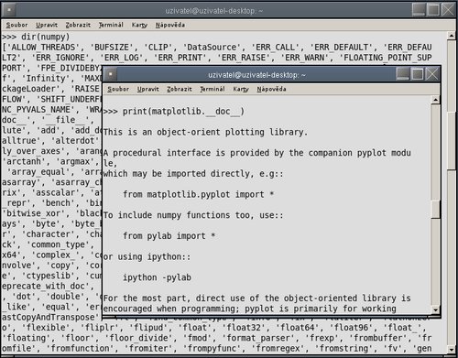Click scroll-down arrow in the back terminal
This screenshot has width=458, height=358.
(x=452, y=349)
